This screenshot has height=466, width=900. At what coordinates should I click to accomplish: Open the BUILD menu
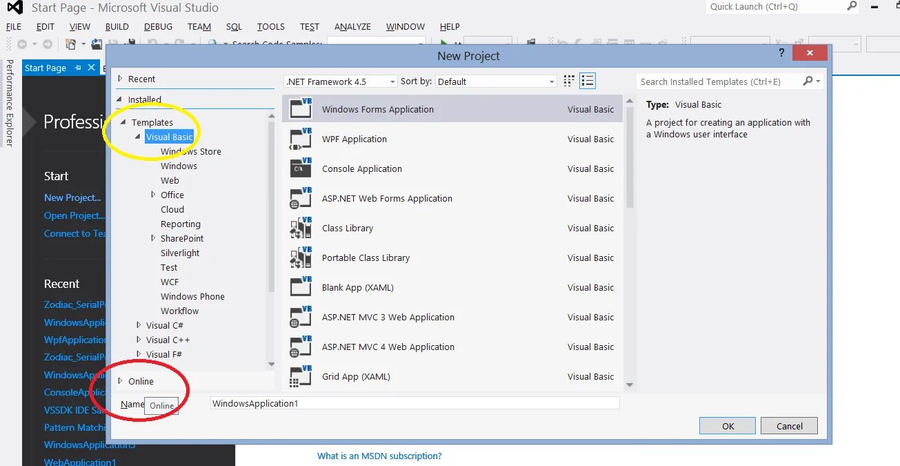click(x=117, y=26)
